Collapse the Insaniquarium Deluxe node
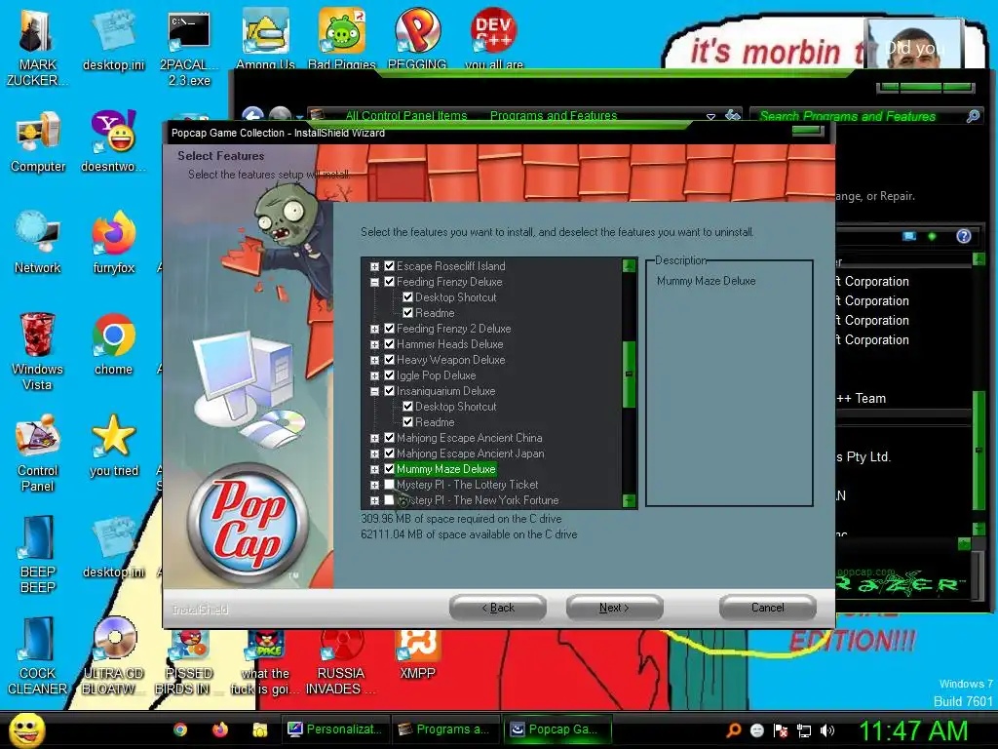The width and height of the screenshot is (998, 749). click(375, 392)
